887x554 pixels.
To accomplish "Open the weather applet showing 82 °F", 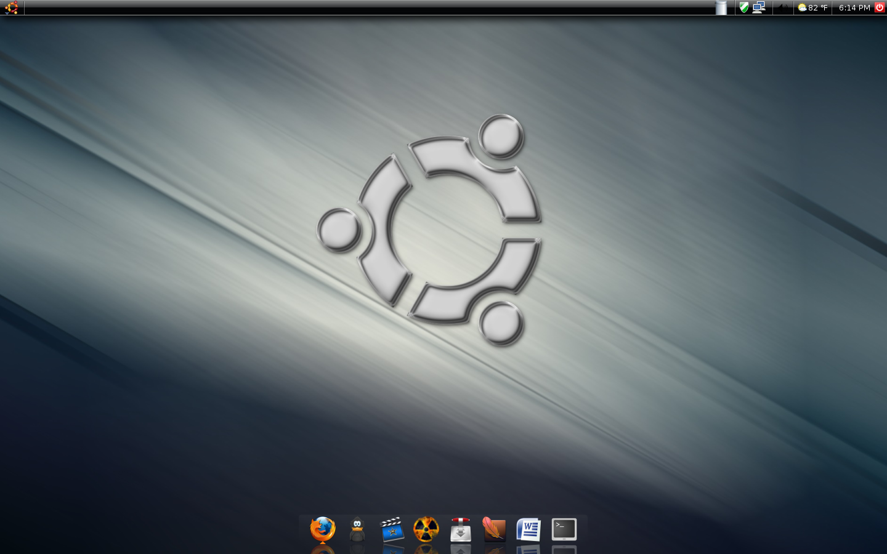I will click(x=812, y=7).
